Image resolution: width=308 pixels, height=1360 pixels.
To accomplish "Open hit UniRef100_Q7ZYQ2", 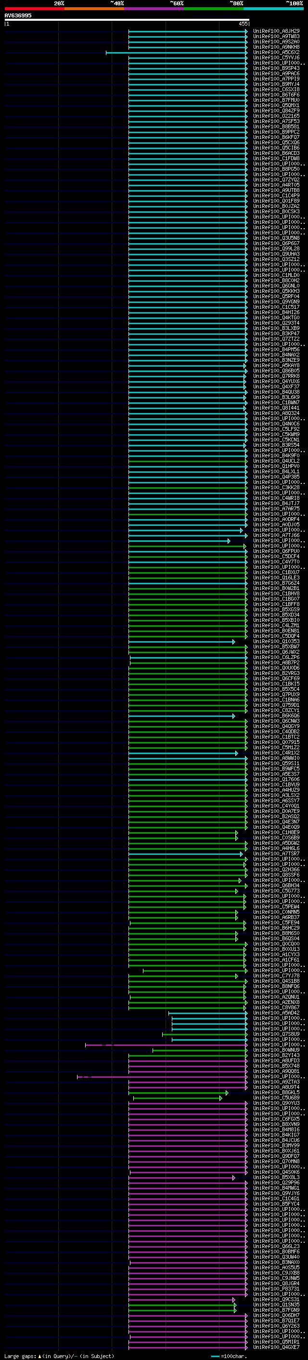I will click(276, 179).
